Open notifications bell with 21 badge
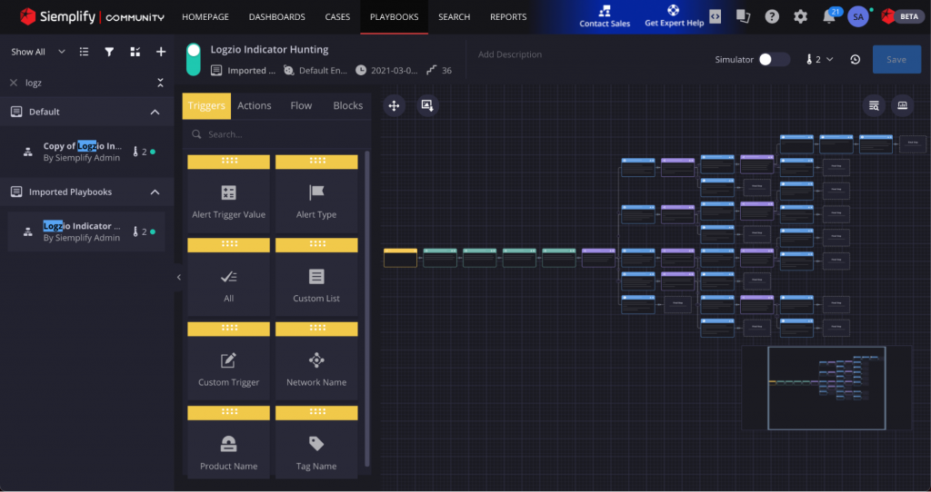This screenshot has width=931, height=492. click(829, 16)
